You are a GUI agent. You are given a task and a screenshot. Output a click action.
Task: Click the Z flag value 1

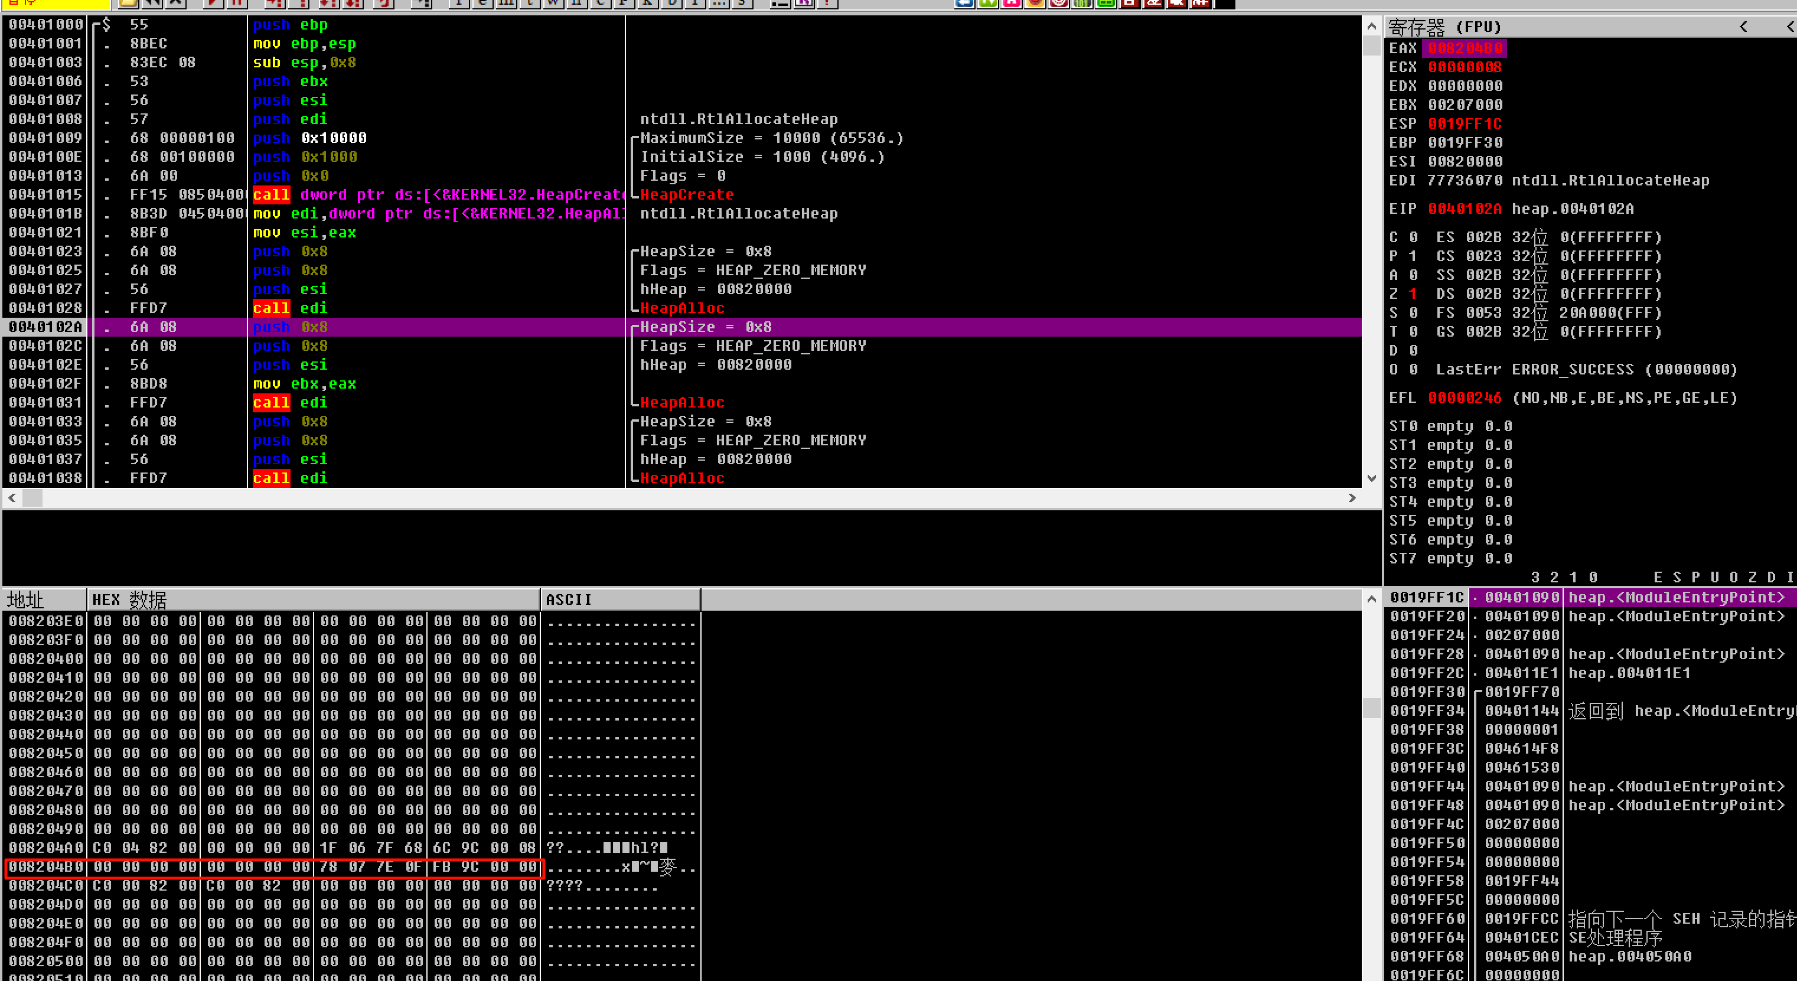point(1413,294)
